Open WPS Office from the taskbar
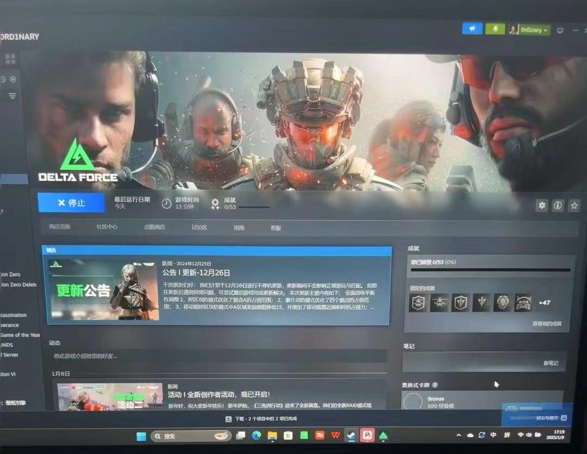587x454 pixels. [x=335, y=436]
